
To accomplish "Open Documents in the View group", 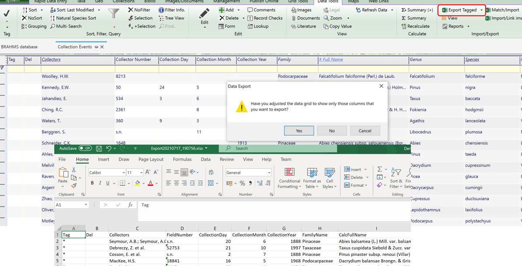I will [305, 18].
